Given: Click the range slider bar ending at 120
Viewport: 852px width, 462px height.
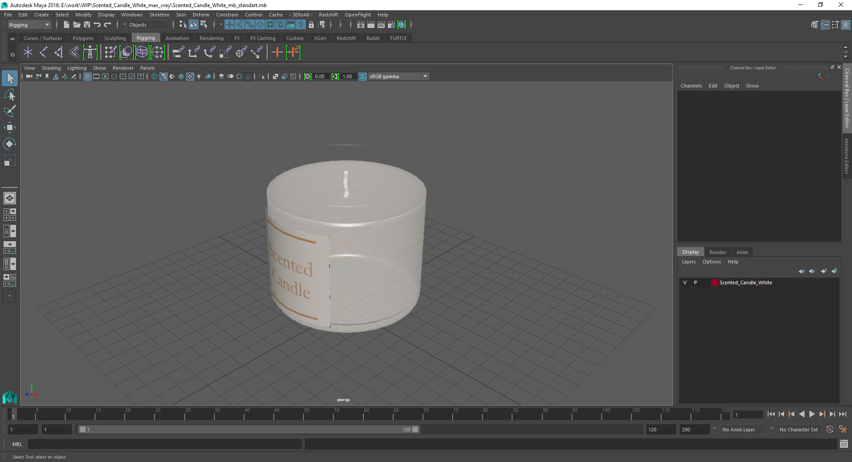Looking at the screenshot, I should coord(248,430).
